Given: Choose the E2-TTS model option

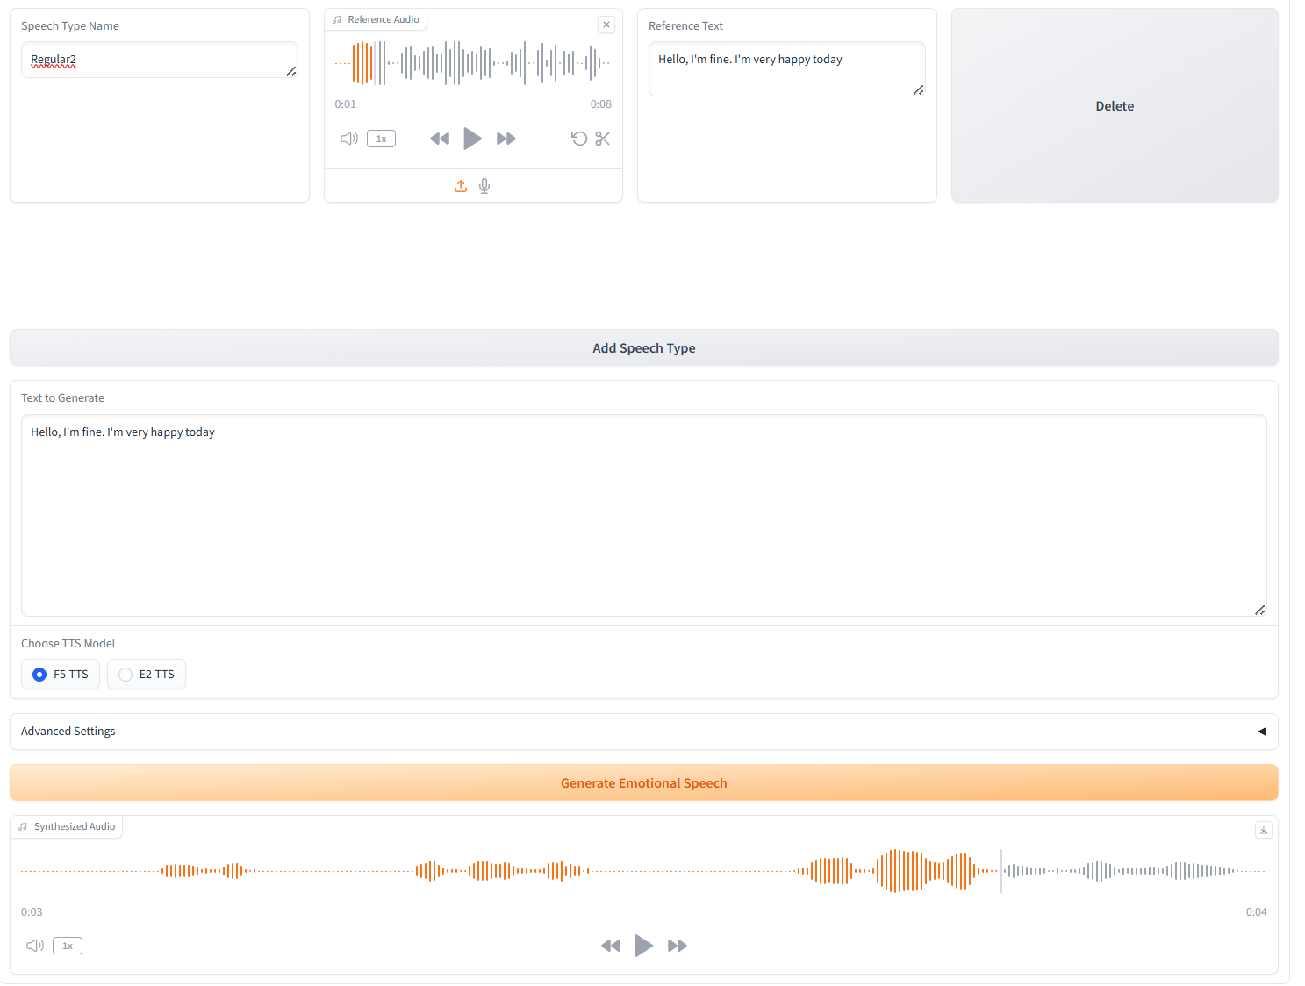Looking at the screenshot, I should 126,675.
